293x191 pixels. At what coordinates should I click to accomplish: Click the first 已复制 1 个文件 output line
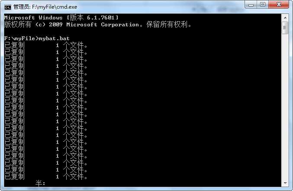[46, 45]
